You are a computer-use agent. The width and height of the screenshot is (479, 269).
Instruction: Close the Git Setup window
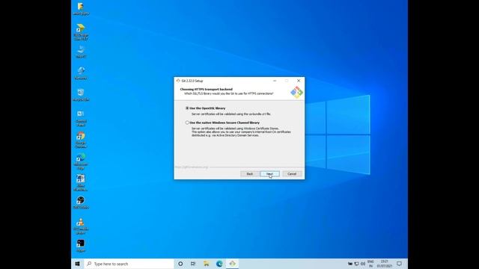tap(299, 81)
